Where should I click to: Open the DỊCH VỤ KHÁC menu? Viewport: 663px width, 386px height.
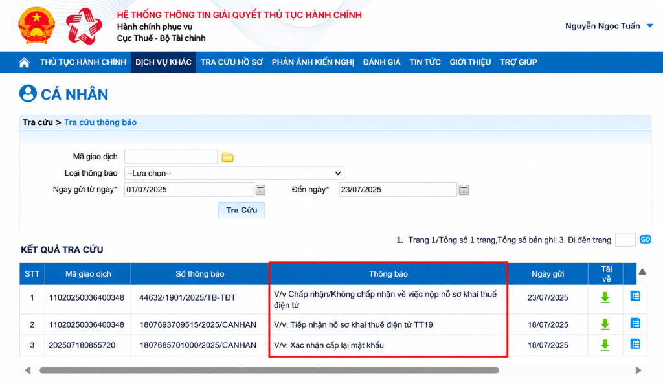(x=163, y=62)
